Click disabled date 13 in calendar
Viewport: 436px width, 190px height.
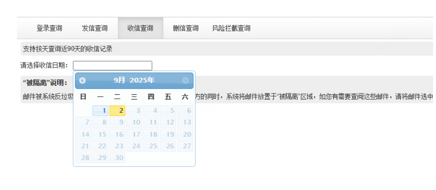185,122
